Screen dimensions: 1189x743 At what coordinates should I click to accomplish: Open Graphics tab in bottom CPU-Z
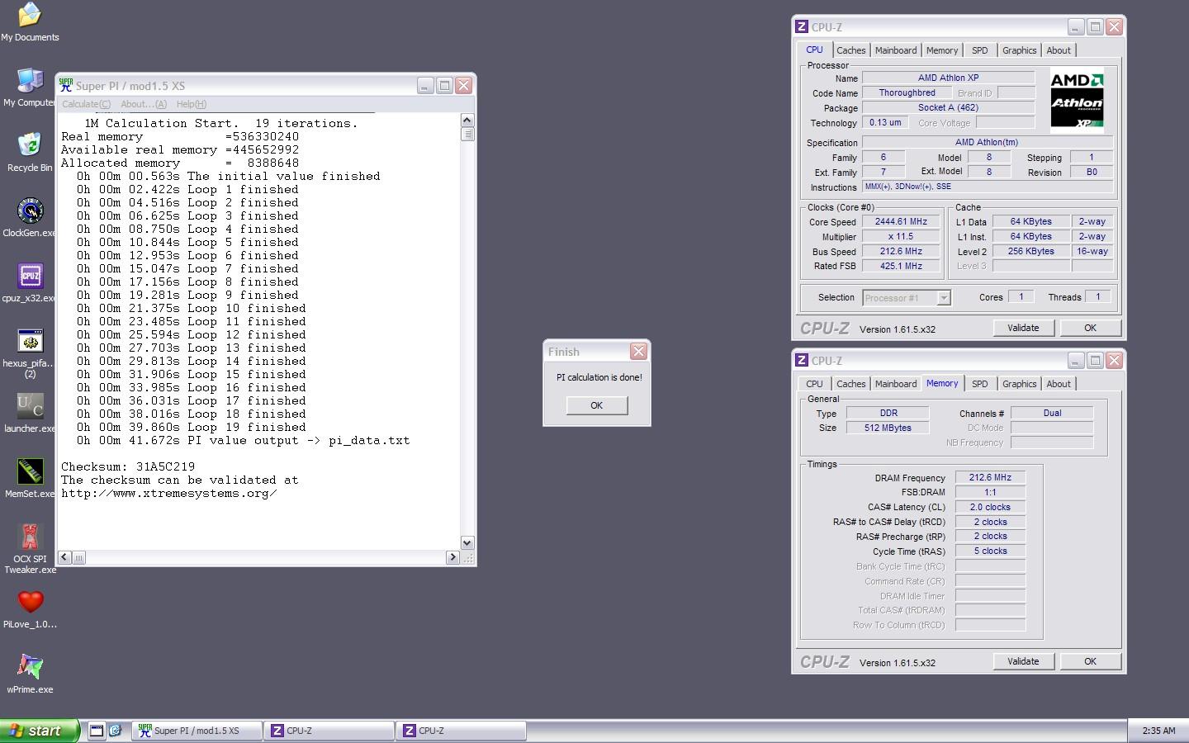[x=1019, y=384]
